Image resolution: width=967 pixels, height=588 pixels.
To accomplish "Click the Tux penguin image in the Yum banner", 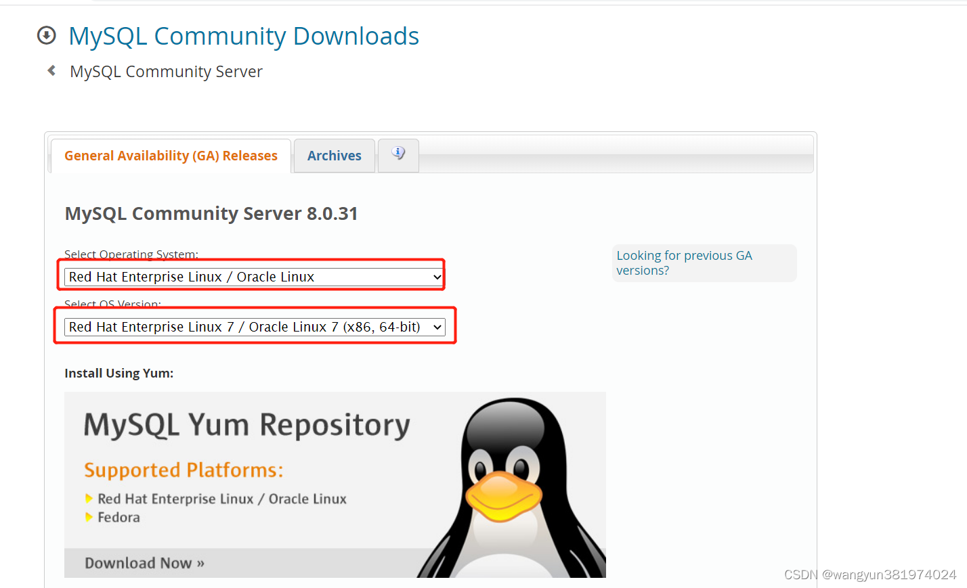I will pyautogui.click(x=513, y=487).
